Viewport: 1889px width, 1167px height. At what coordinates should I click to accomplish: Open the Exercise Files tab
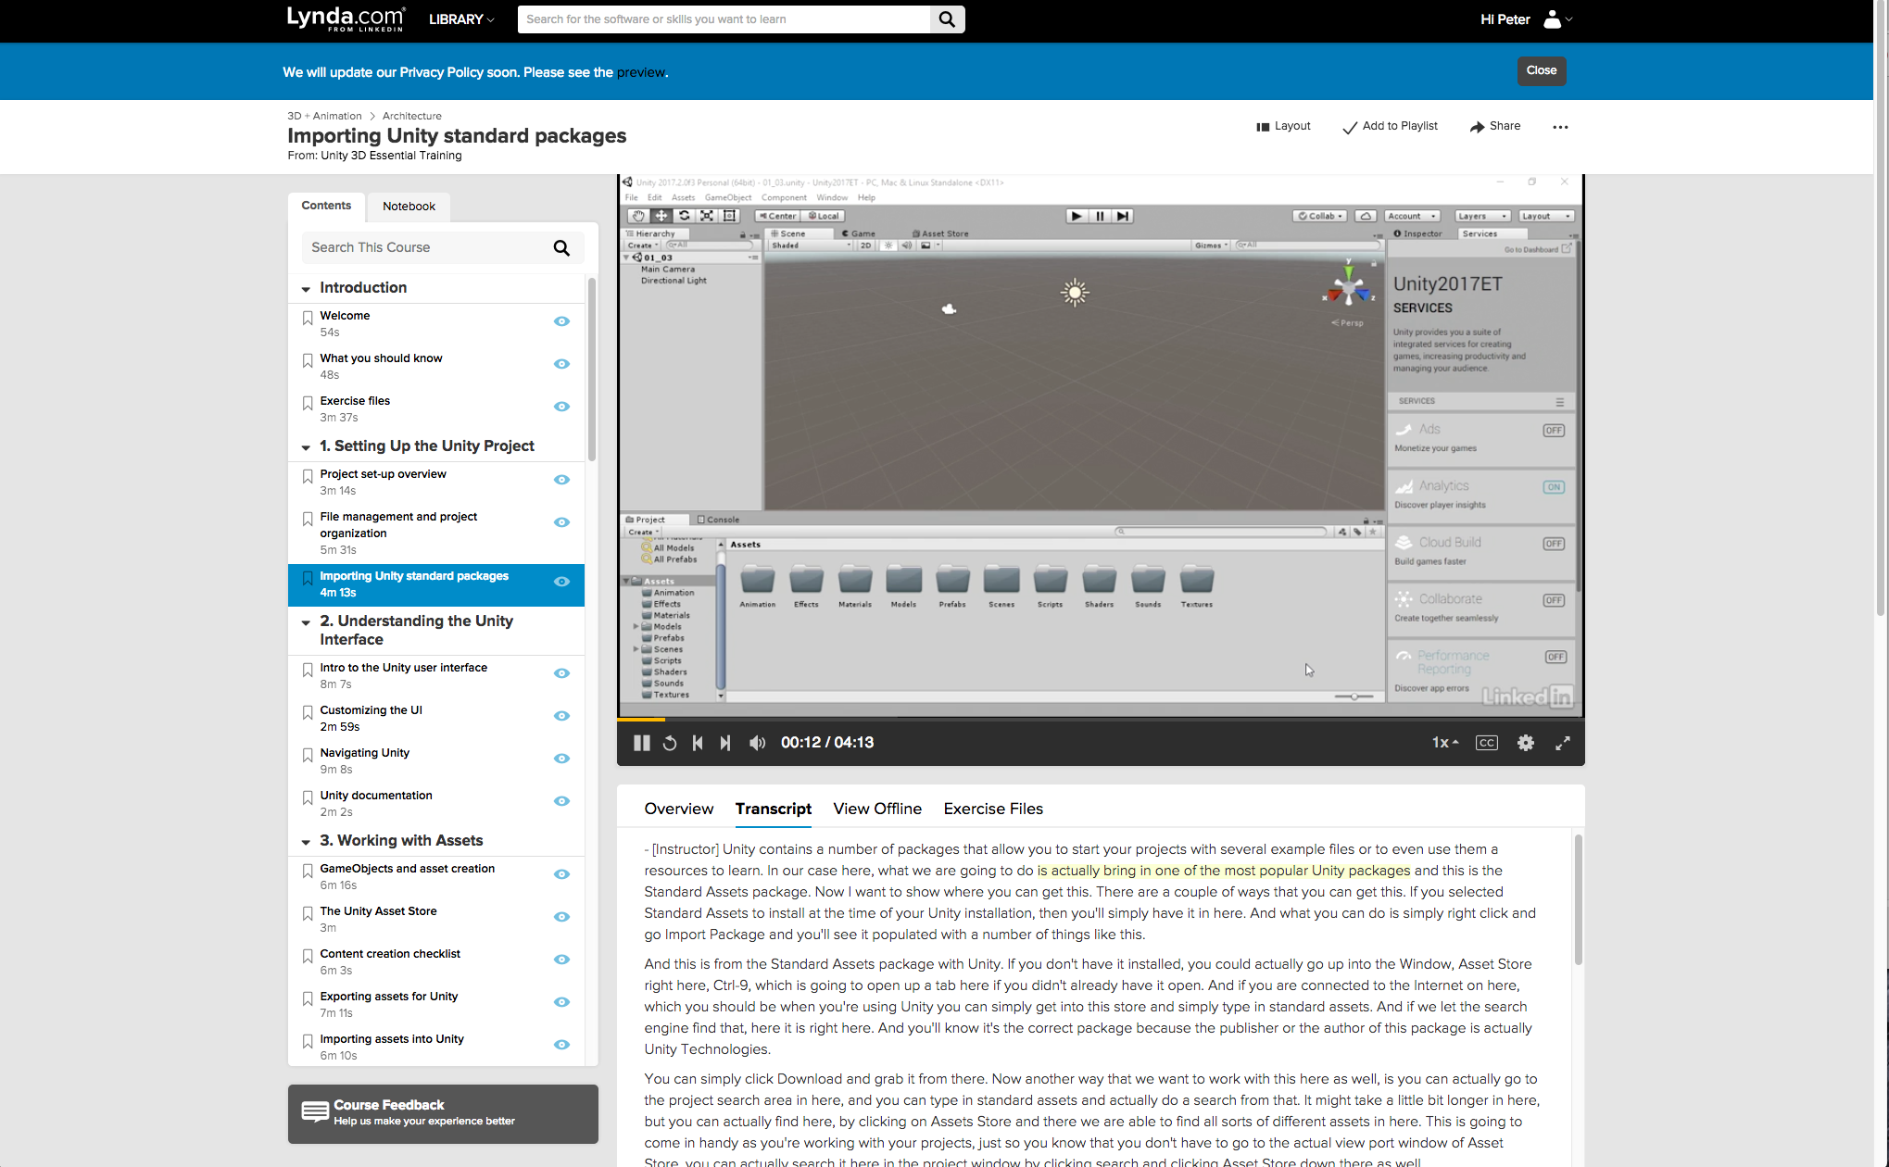993,809
